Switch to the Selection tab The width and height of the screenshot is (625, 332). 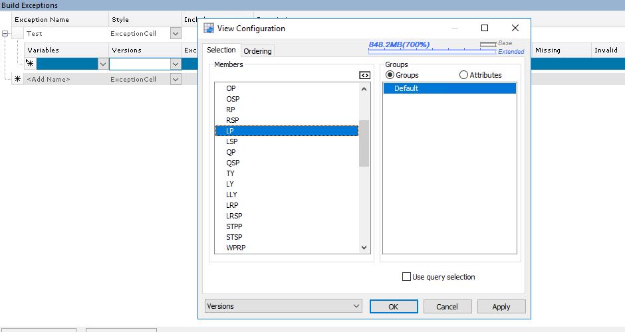click(x=221, y=50)
